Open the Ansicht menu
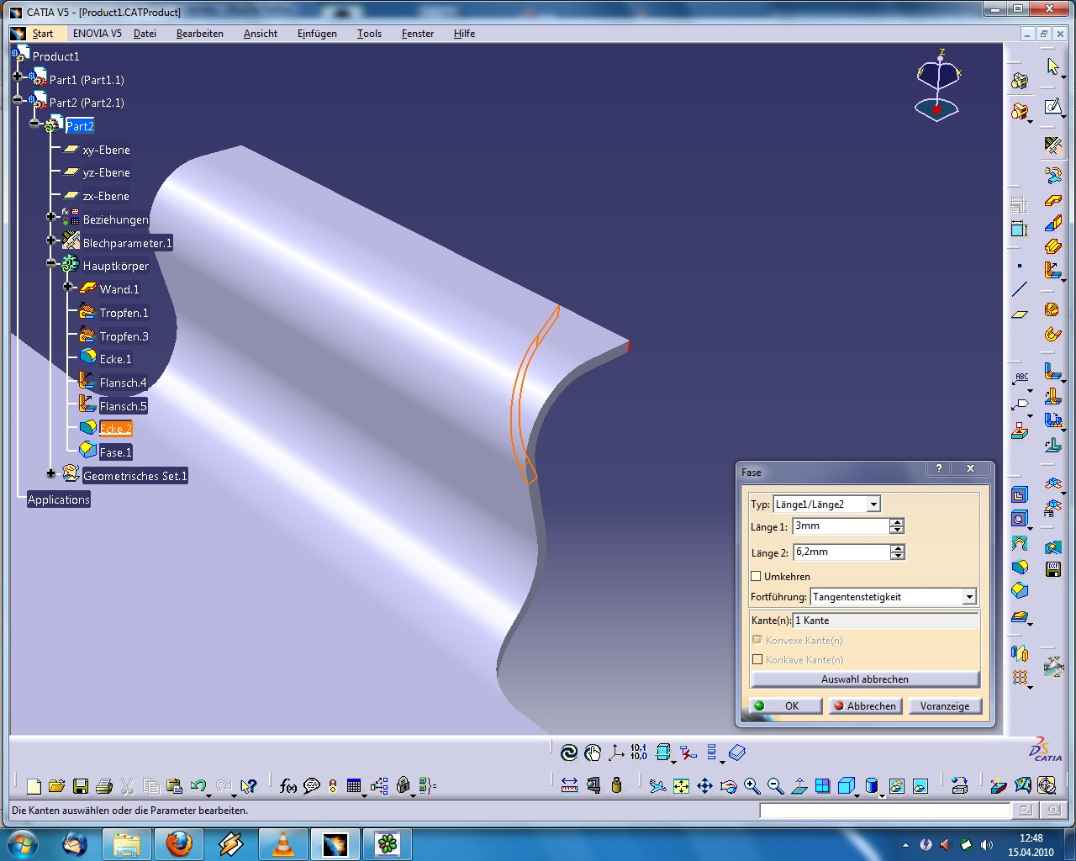 pyautogui.click(x=261, y=34)
